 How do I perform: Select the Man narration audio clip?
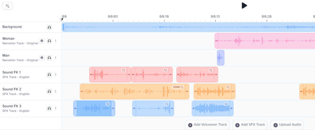pos(221,58)
